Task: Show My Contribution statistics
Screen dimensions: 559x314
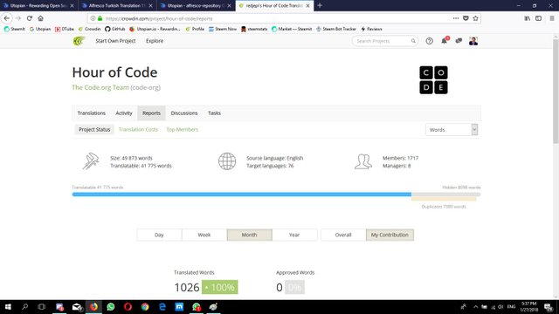Action: click(x=390, y=235)
